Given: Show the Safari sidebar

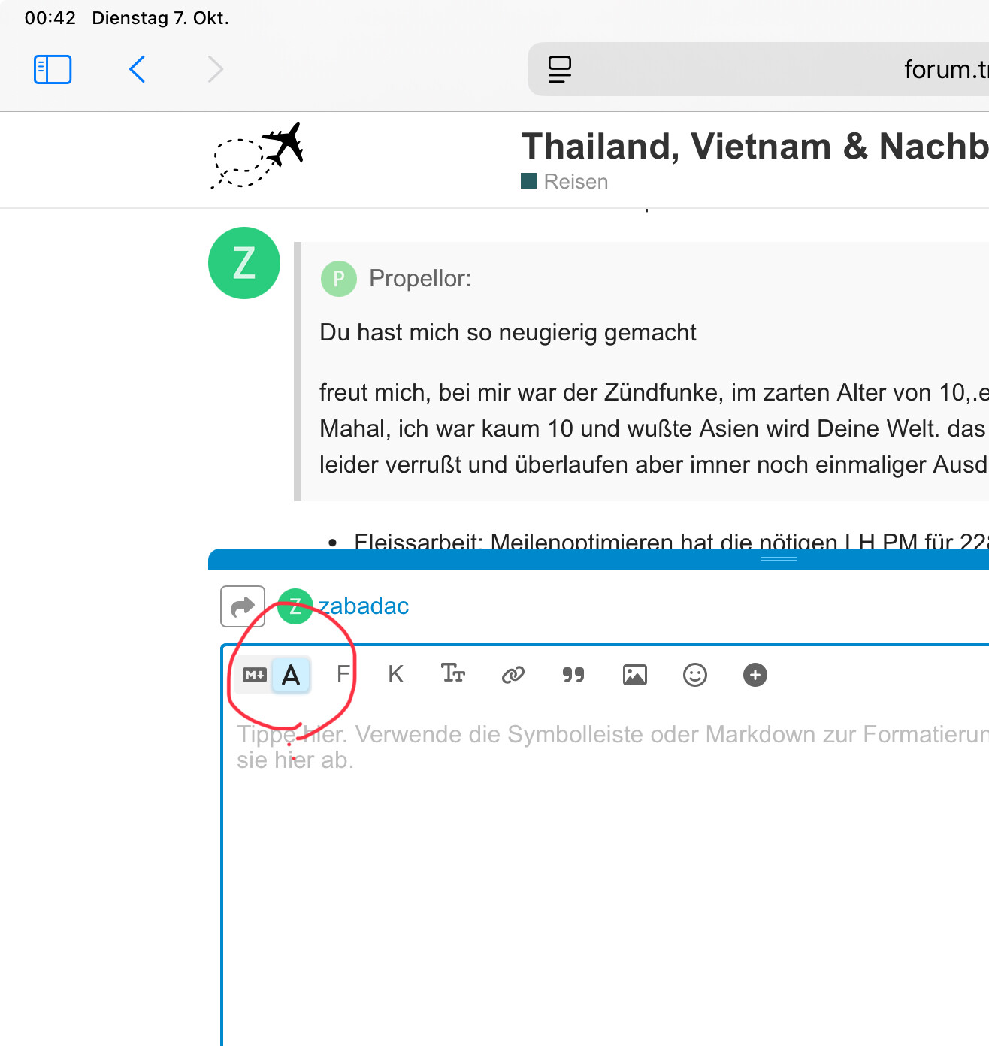Looking at the screenshot, I should tap(53, 69).
